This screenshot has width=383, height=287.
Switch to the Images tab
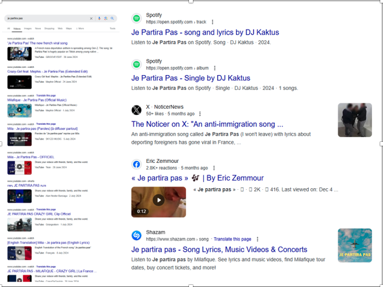pyautogui.click(x=28, y=29)
